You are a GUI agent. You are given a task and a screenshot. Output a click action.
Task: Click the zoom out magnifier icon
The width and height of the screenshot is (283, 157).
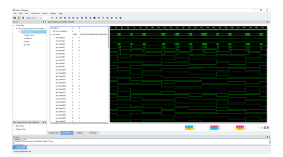pyautogui.click(x=86, y=18)
